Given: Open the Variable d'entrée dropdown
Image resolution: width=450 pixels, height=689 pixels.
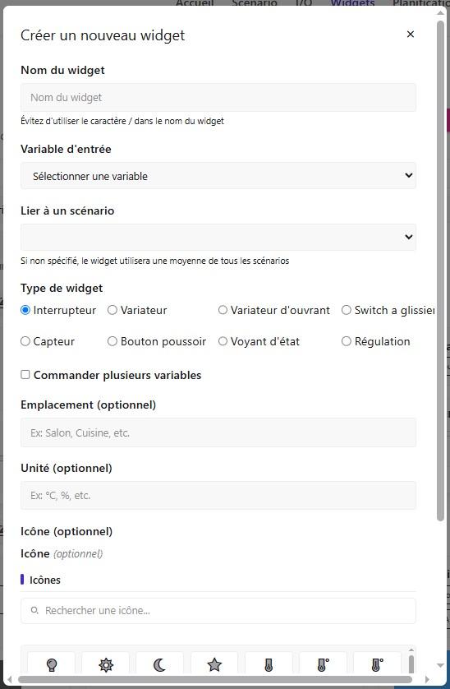Looking at the screenshot, I should pos(218,176).
